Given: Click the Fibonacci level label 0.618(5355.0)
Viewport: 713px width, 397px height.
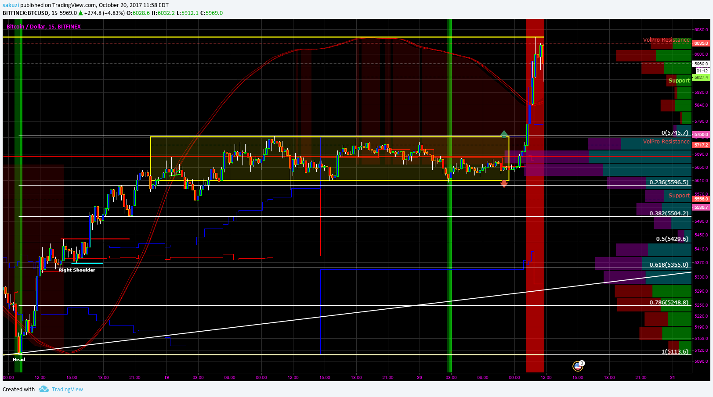Looking at the screenshot, I should point(669,265).
